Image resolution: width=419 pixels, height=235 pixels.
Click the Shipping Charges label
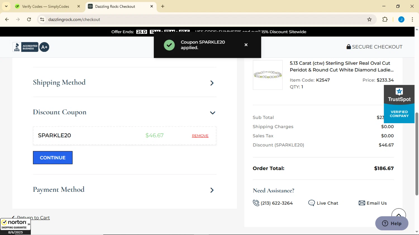click(x=273, y=127)
